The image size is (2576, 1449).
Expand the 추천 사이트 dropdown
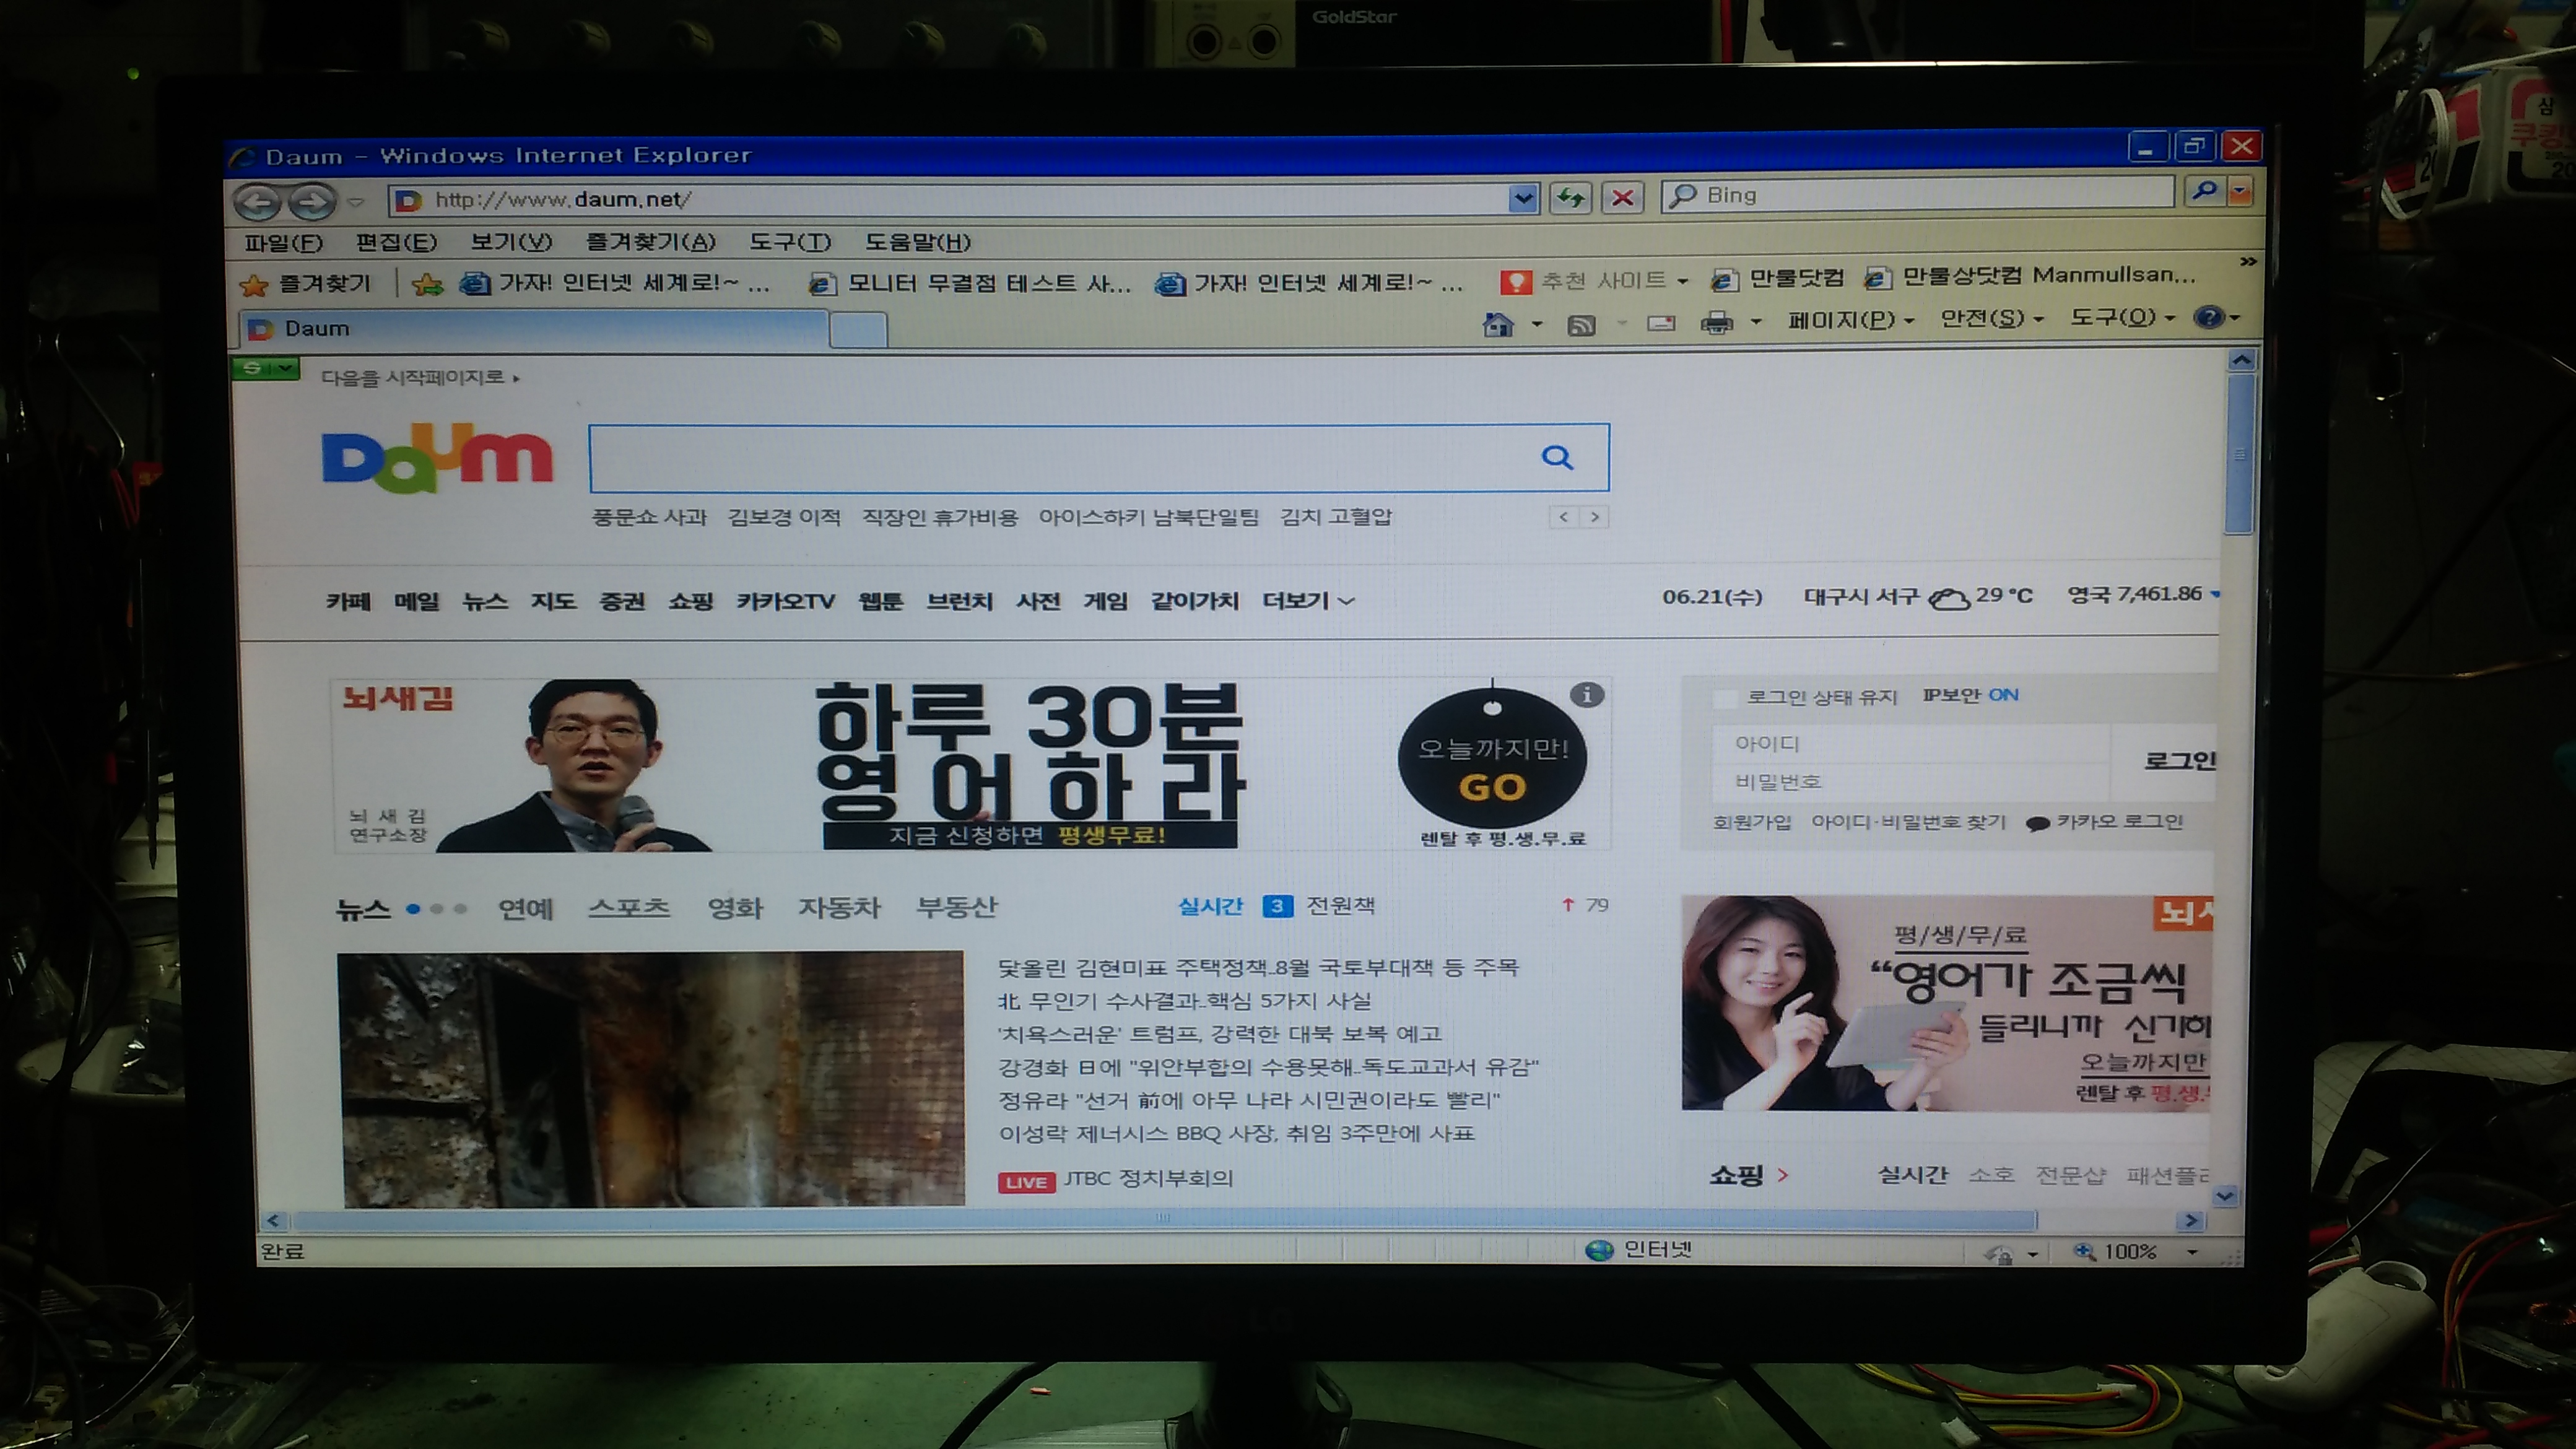pos(1682,282)
